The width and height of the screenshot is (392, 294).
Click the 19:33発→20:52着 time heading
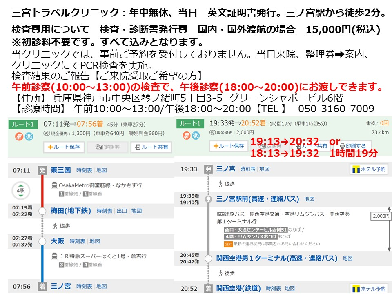click(x=238, y=123)
